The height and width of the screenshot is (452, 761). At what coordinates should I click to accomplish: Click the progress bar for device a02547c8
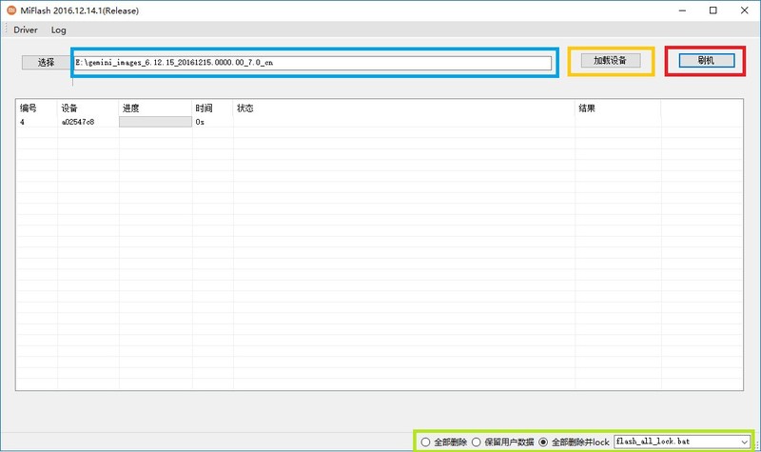point(155,122)
